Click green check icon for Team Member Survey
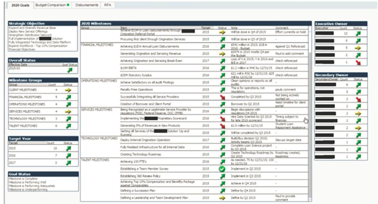This screenshot has width=378, height=204. [x=222, y=169]
